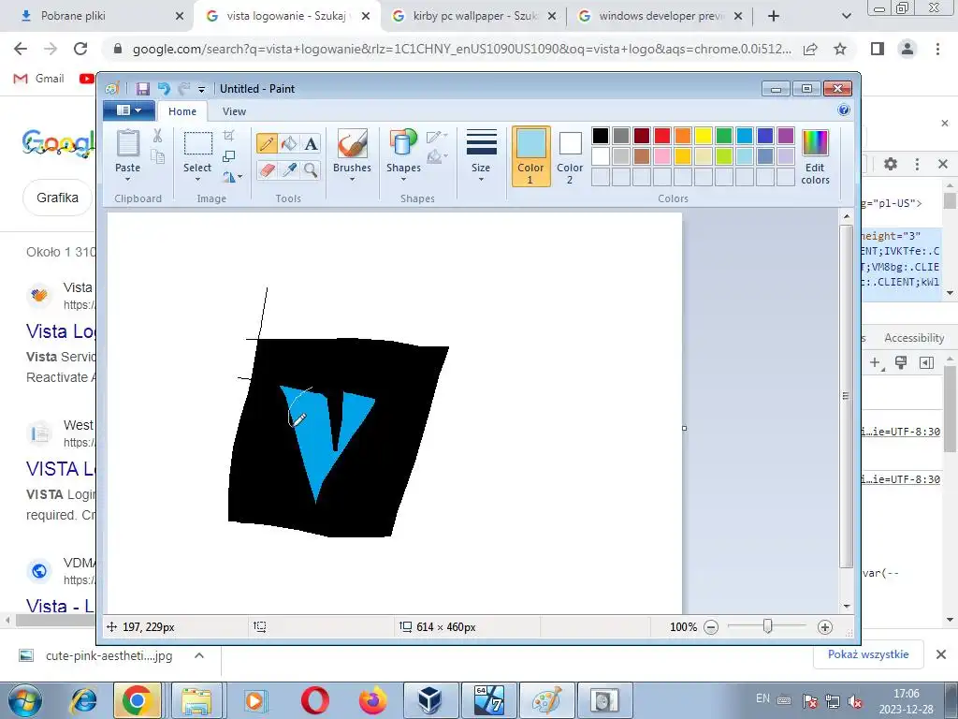Click the Redo arrow in Paint title bar
958x719 pixels.
(x=184, y=89)
